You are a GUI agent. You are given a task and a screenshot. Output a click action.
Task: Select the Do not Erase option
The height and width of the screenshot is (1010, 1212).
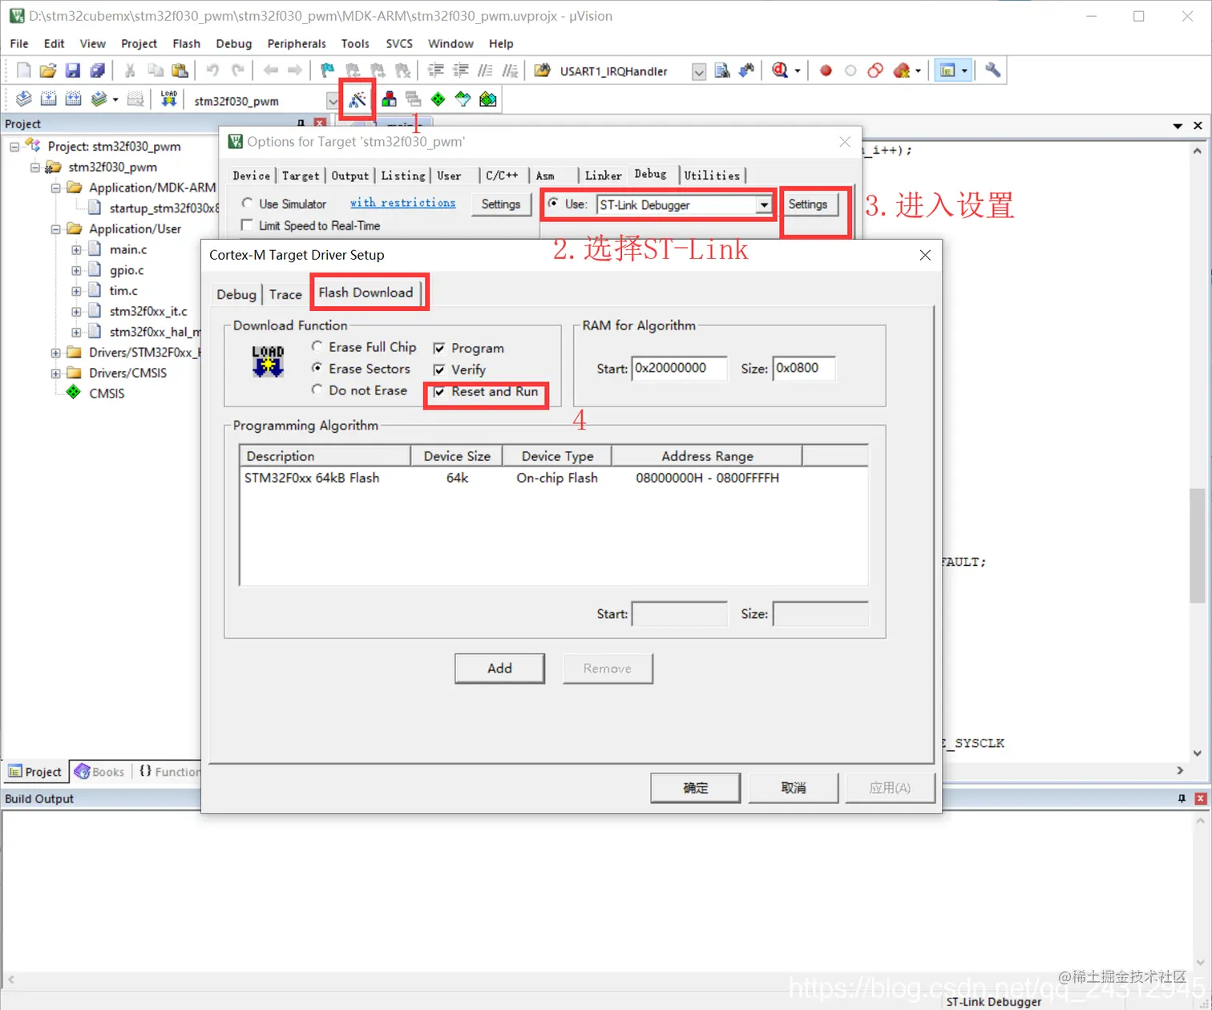(x=317, y=390)
